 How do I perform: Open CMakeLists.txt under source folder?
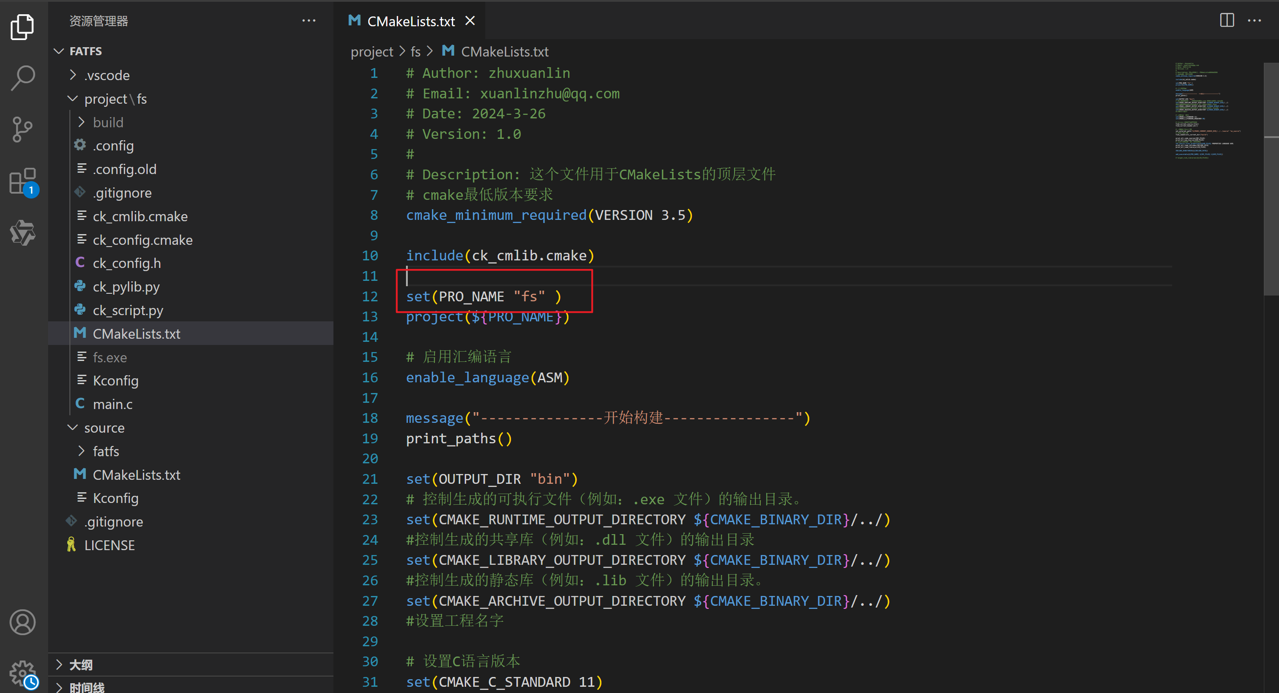tap(191, 474)
